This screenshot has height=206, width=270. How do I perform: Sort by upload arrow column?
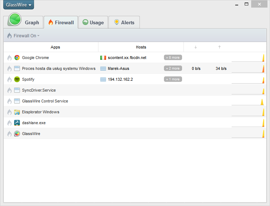coord(219,47)
